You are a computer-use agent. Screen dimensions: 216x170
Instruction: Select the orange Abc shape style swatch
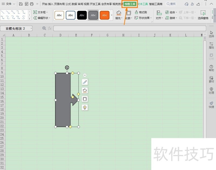104,15
